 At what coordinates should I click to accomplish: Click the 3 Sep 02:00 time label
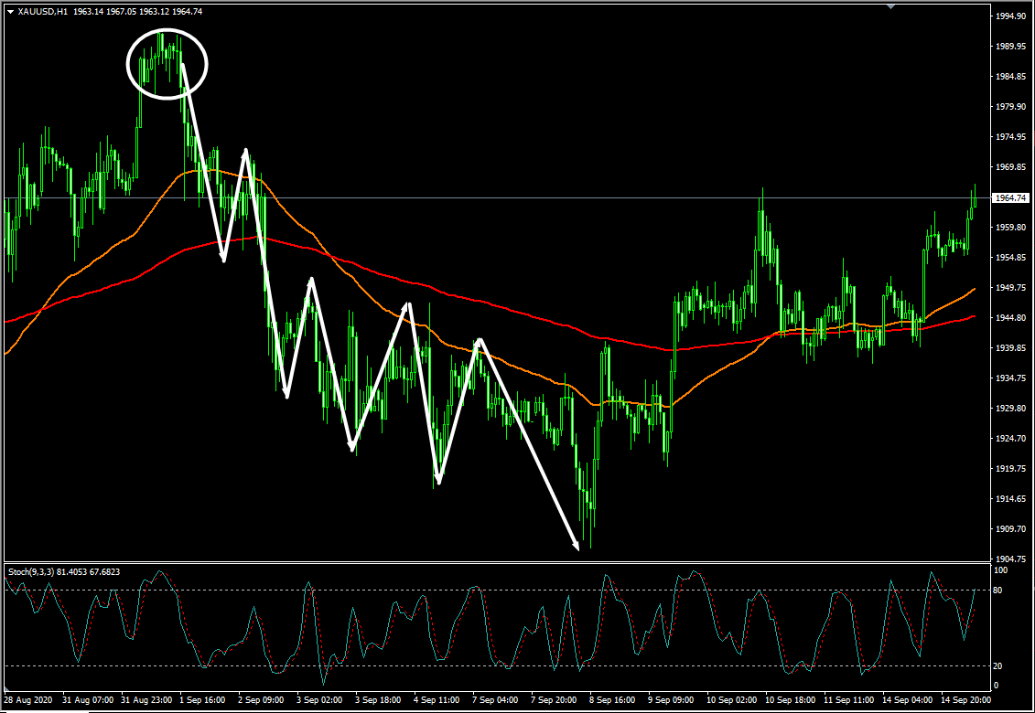click(x=321, y=700)
